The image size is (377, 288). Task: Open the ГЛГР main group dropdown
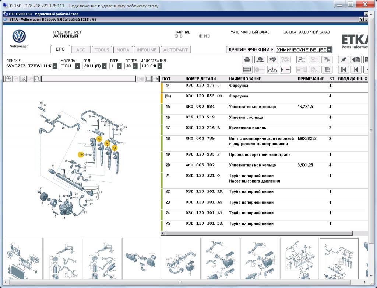click(x=119, y=66)
